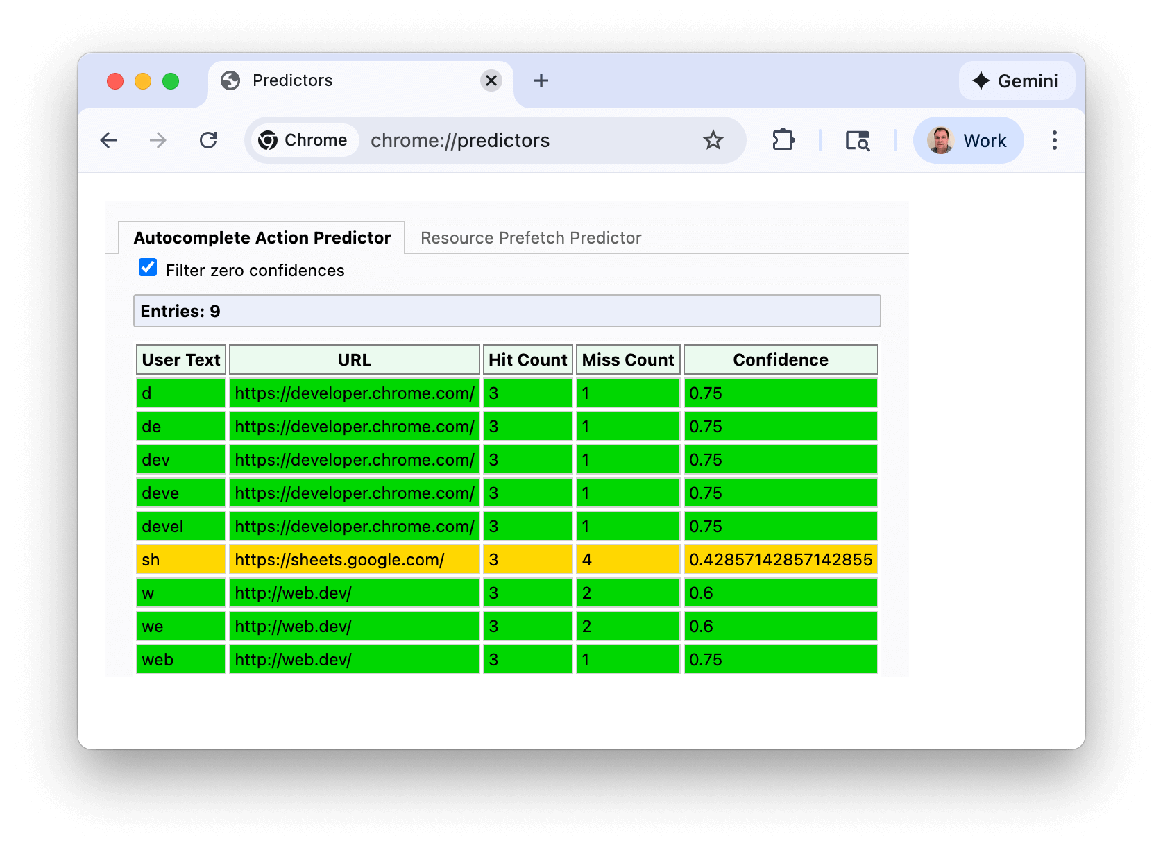1163x852 pixels.
Task: Click the green maximize traffic light
Action: click(x=171, y=80)
